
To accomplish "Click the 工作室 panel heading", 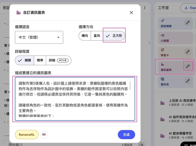I will (x=163, y=8).
